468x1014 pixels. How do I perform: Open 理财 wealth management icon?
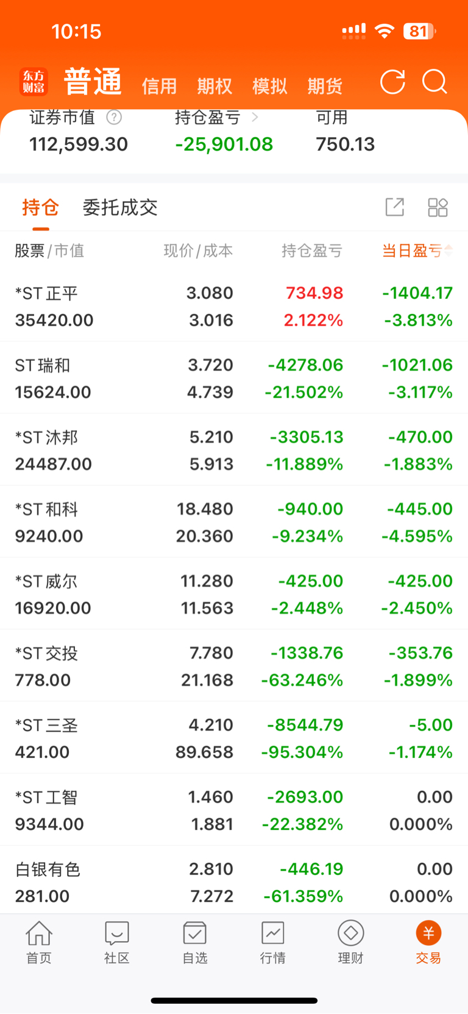pyautogui.click(x=351, y=942)
